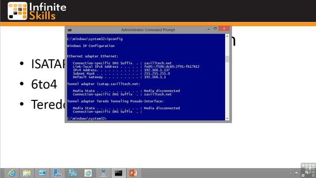This screenshot has height=178, width=316.
Task: Click the default gateway 192.168.1.1 value
Action: point(155,77)
